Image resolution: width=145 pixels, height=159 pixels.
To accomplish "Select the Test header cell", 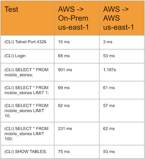I will point(27,18).
